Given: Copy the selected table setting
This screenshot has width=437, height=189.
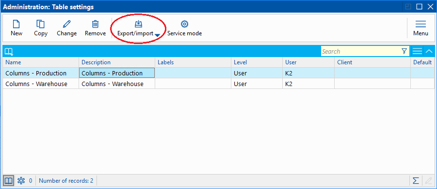Looking at the screenshot, I should tap(41, 28).
